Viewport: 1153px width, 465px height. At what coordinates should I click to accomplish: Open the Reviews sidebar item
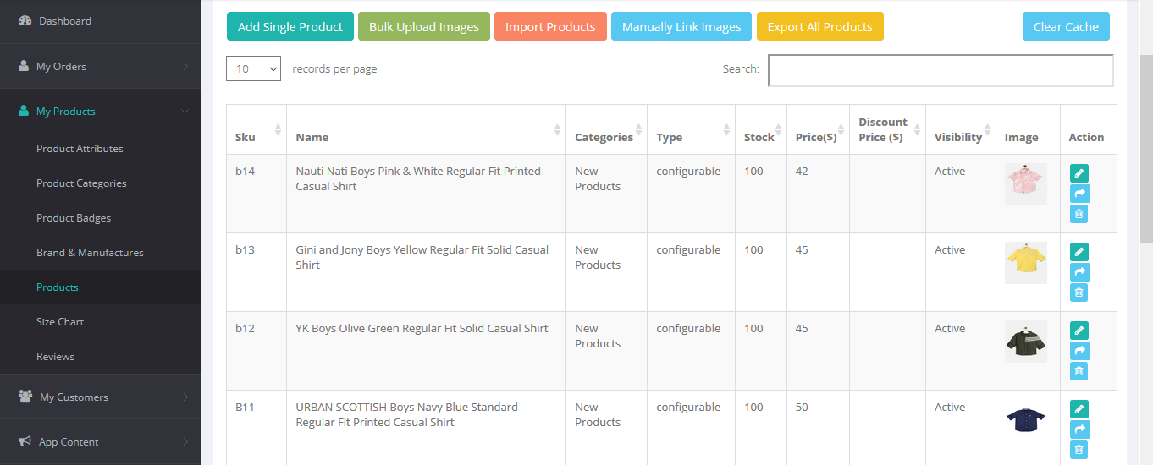(x=56, y=357)
